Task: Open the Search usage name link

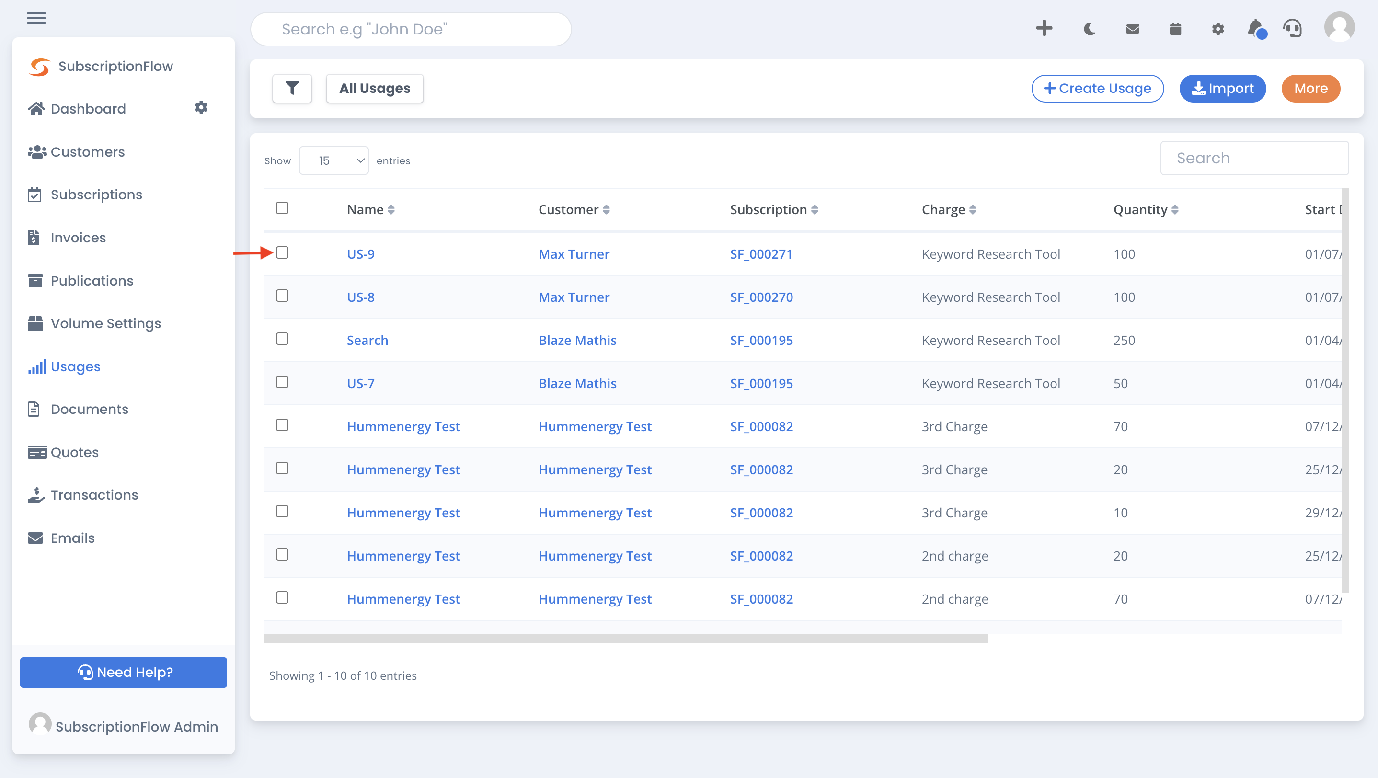Action: 367,340
